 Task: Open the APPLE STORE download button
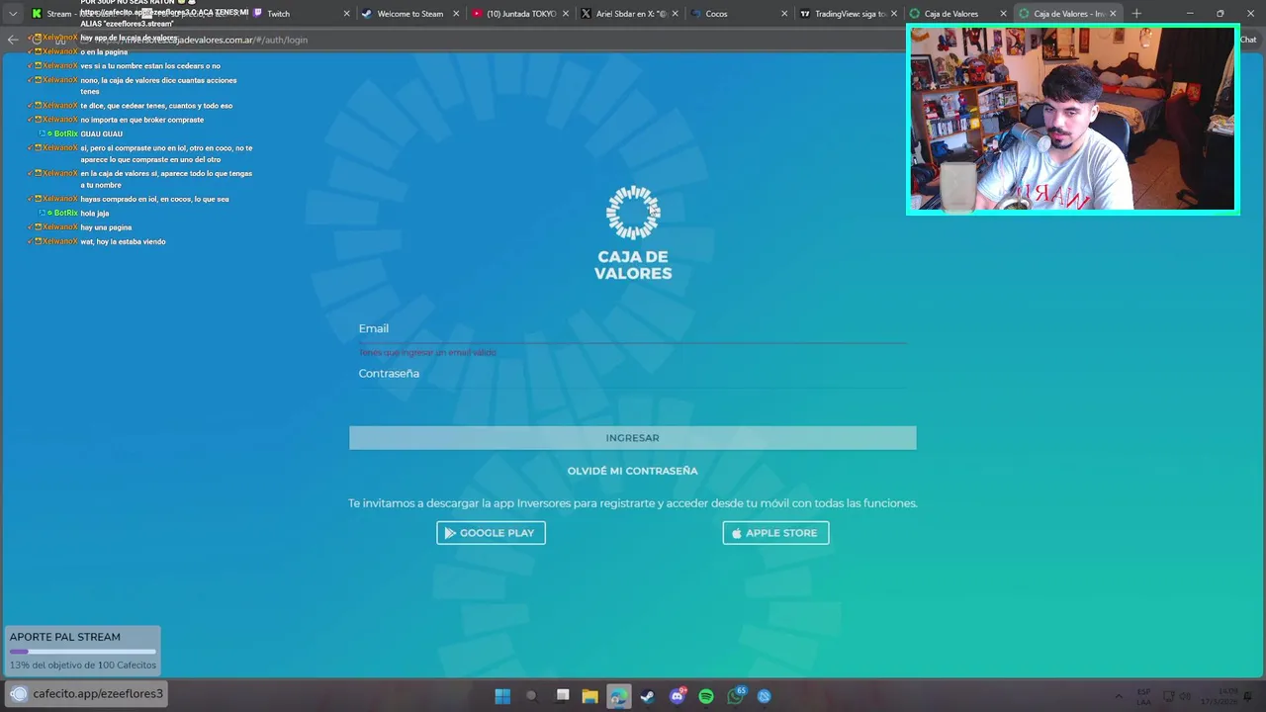click(x=775, y=533)
